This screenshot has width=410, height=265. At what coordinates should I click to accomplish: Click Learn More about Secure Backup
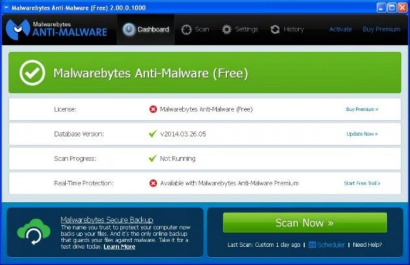pyautogui.click(x=119, y=247)
